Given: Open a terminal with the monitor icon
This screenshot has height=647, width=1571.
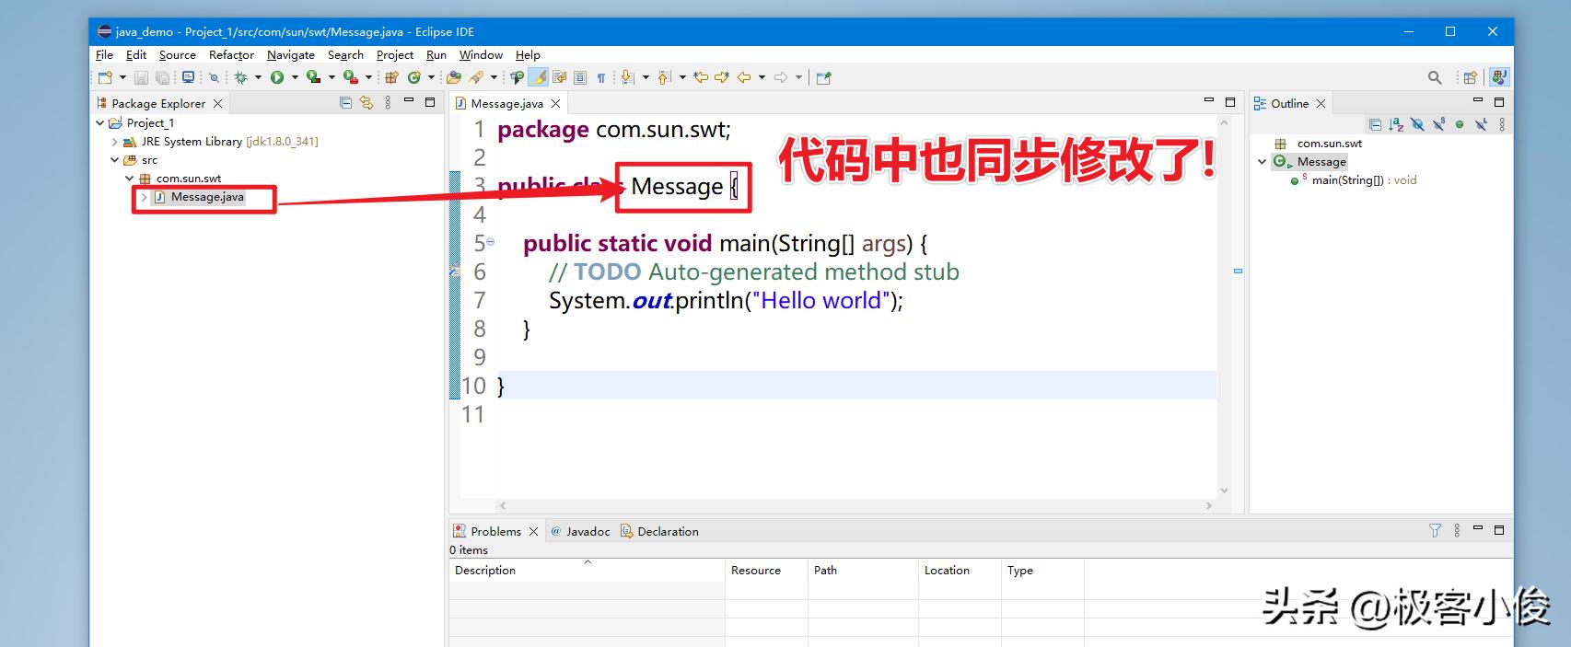Looking at the screenshot, I should point(188,77).
